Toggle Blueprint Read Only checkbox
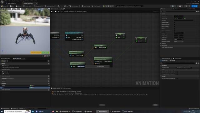Image resolution: width=200 pixels, height=113 pixels. (x=174, y=24)
